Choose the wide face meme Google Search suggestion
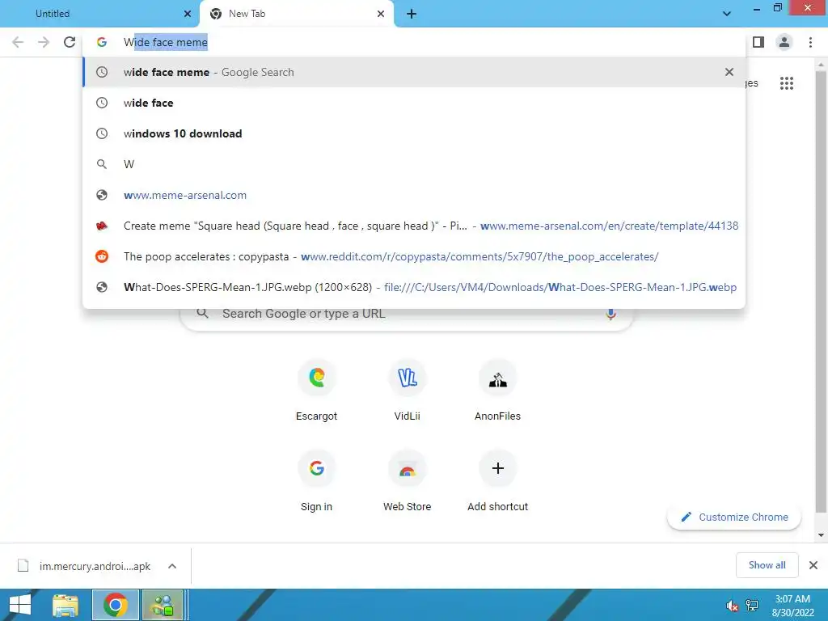The width and height of the screenshot is (828, 621). pos(414,72)
